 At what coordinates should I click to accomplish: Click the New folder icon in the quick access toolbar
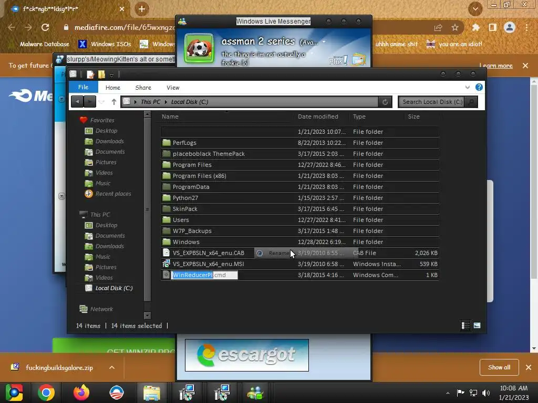101,74
